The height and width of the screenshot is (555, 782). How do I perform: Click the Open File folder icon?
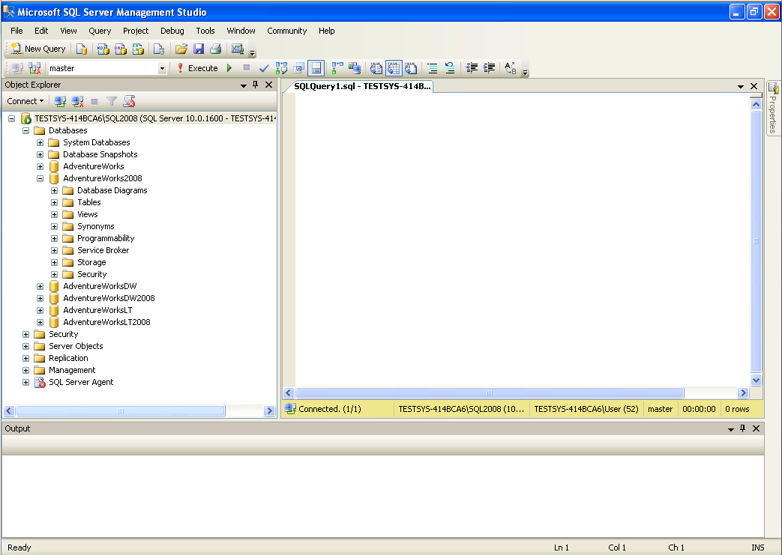click(x=181, y=49)
